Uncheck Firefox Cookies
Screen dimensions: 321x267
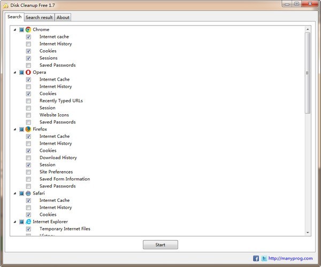pyautogui.click(x=28, y=151)
